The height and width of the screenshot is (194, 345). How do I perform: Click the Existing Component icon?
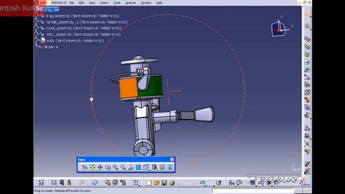(x=307, y=62)
